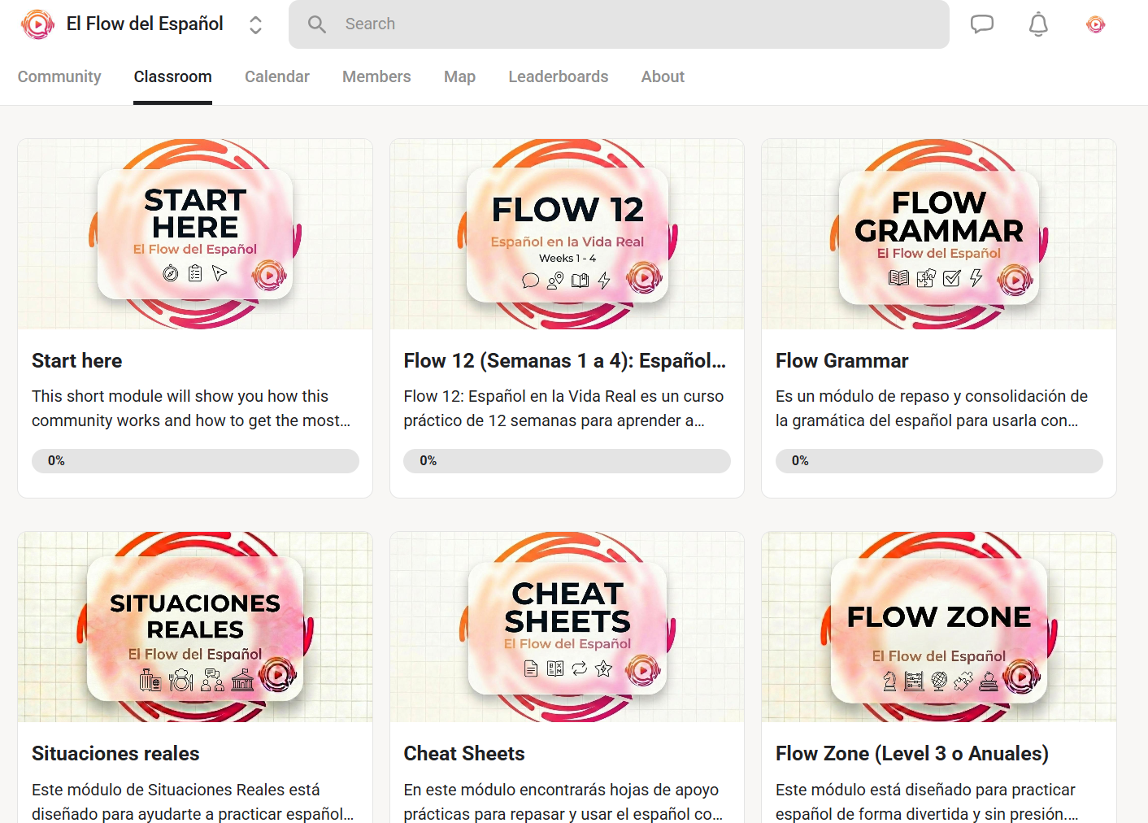Open the Leaderboards tab
Image resolution: width=1148 pixels, height=823 pixels.
pos(559,76)
